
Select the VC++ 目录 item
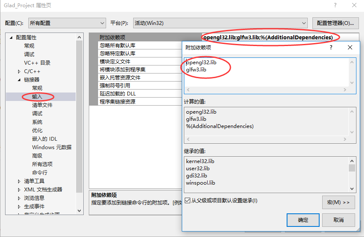click(37, 63)
